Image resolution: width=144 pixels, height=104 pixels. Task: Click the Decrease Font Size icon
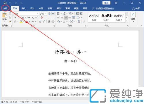[x=44, y=22]
